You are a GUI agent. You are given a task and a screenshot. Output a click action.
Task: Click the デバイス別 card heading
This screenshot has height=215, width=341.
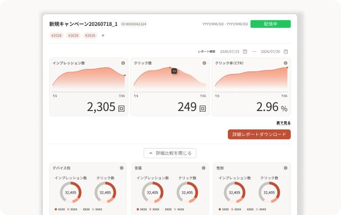(x=61, y=168)
